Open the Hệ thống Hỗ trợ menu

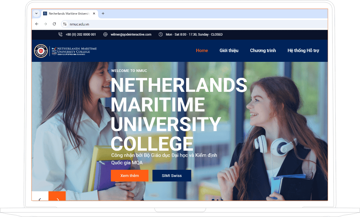point(303,51)
